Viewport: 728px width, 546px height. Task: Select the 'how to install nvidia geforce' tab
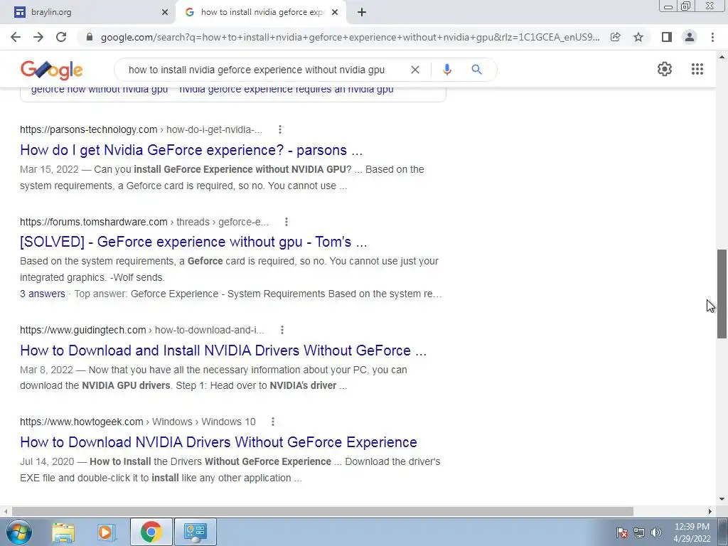[261, 13]
